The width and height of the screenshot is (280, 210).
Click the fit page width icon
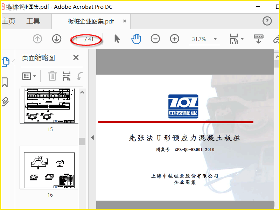[234, 39]
